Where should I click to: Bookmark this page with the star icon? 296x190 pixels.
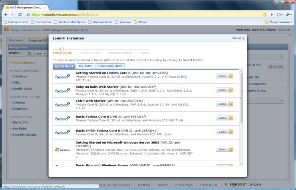(x=28, y=14)
